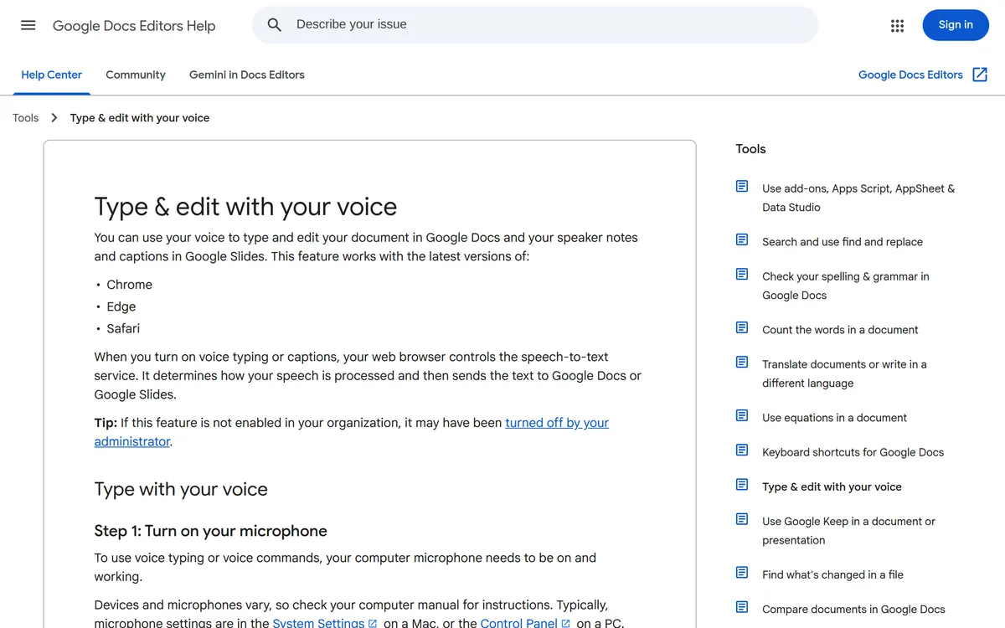Click document icon beside Use Google Keep
The width and height of the screenshot is (1005, 628).
coord(742,518)
